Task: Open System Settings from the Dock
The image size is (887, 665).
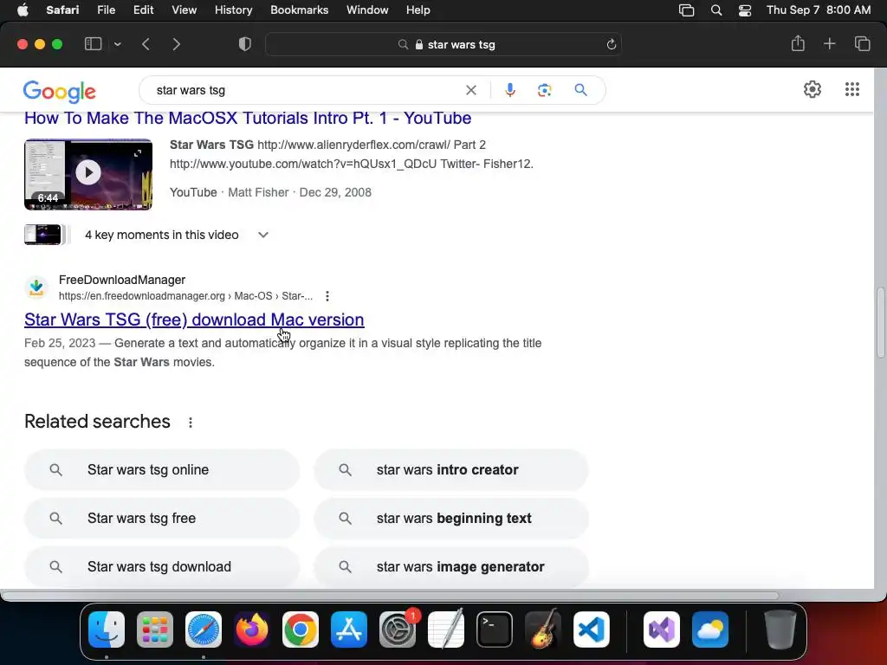Action: [x=397, y=629]
